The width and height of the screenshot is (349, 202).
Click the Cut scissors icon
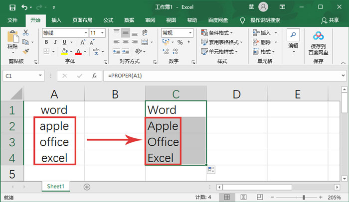click(26, 33)
